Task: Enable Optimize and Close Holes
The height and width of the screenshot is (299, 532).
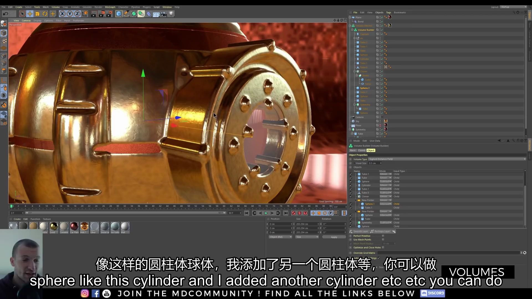Action: point(383,247)
